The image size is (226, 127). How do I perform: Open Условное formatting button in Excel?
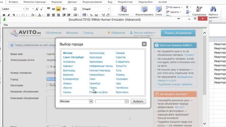(123, 11)
